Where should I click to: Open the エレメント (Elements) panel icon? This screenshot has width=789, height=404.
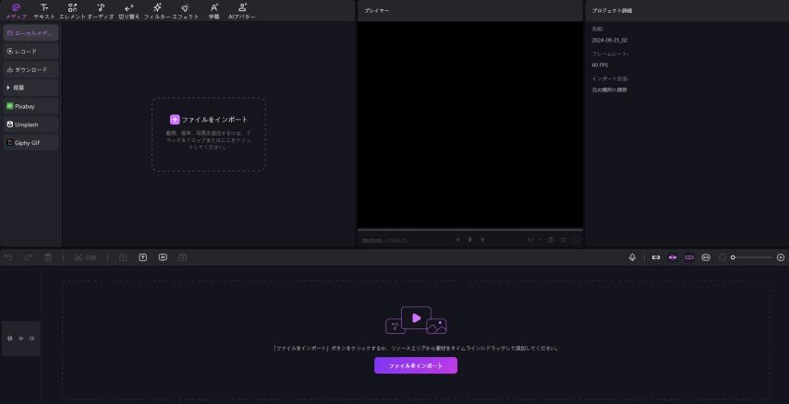tap(71, 10)
